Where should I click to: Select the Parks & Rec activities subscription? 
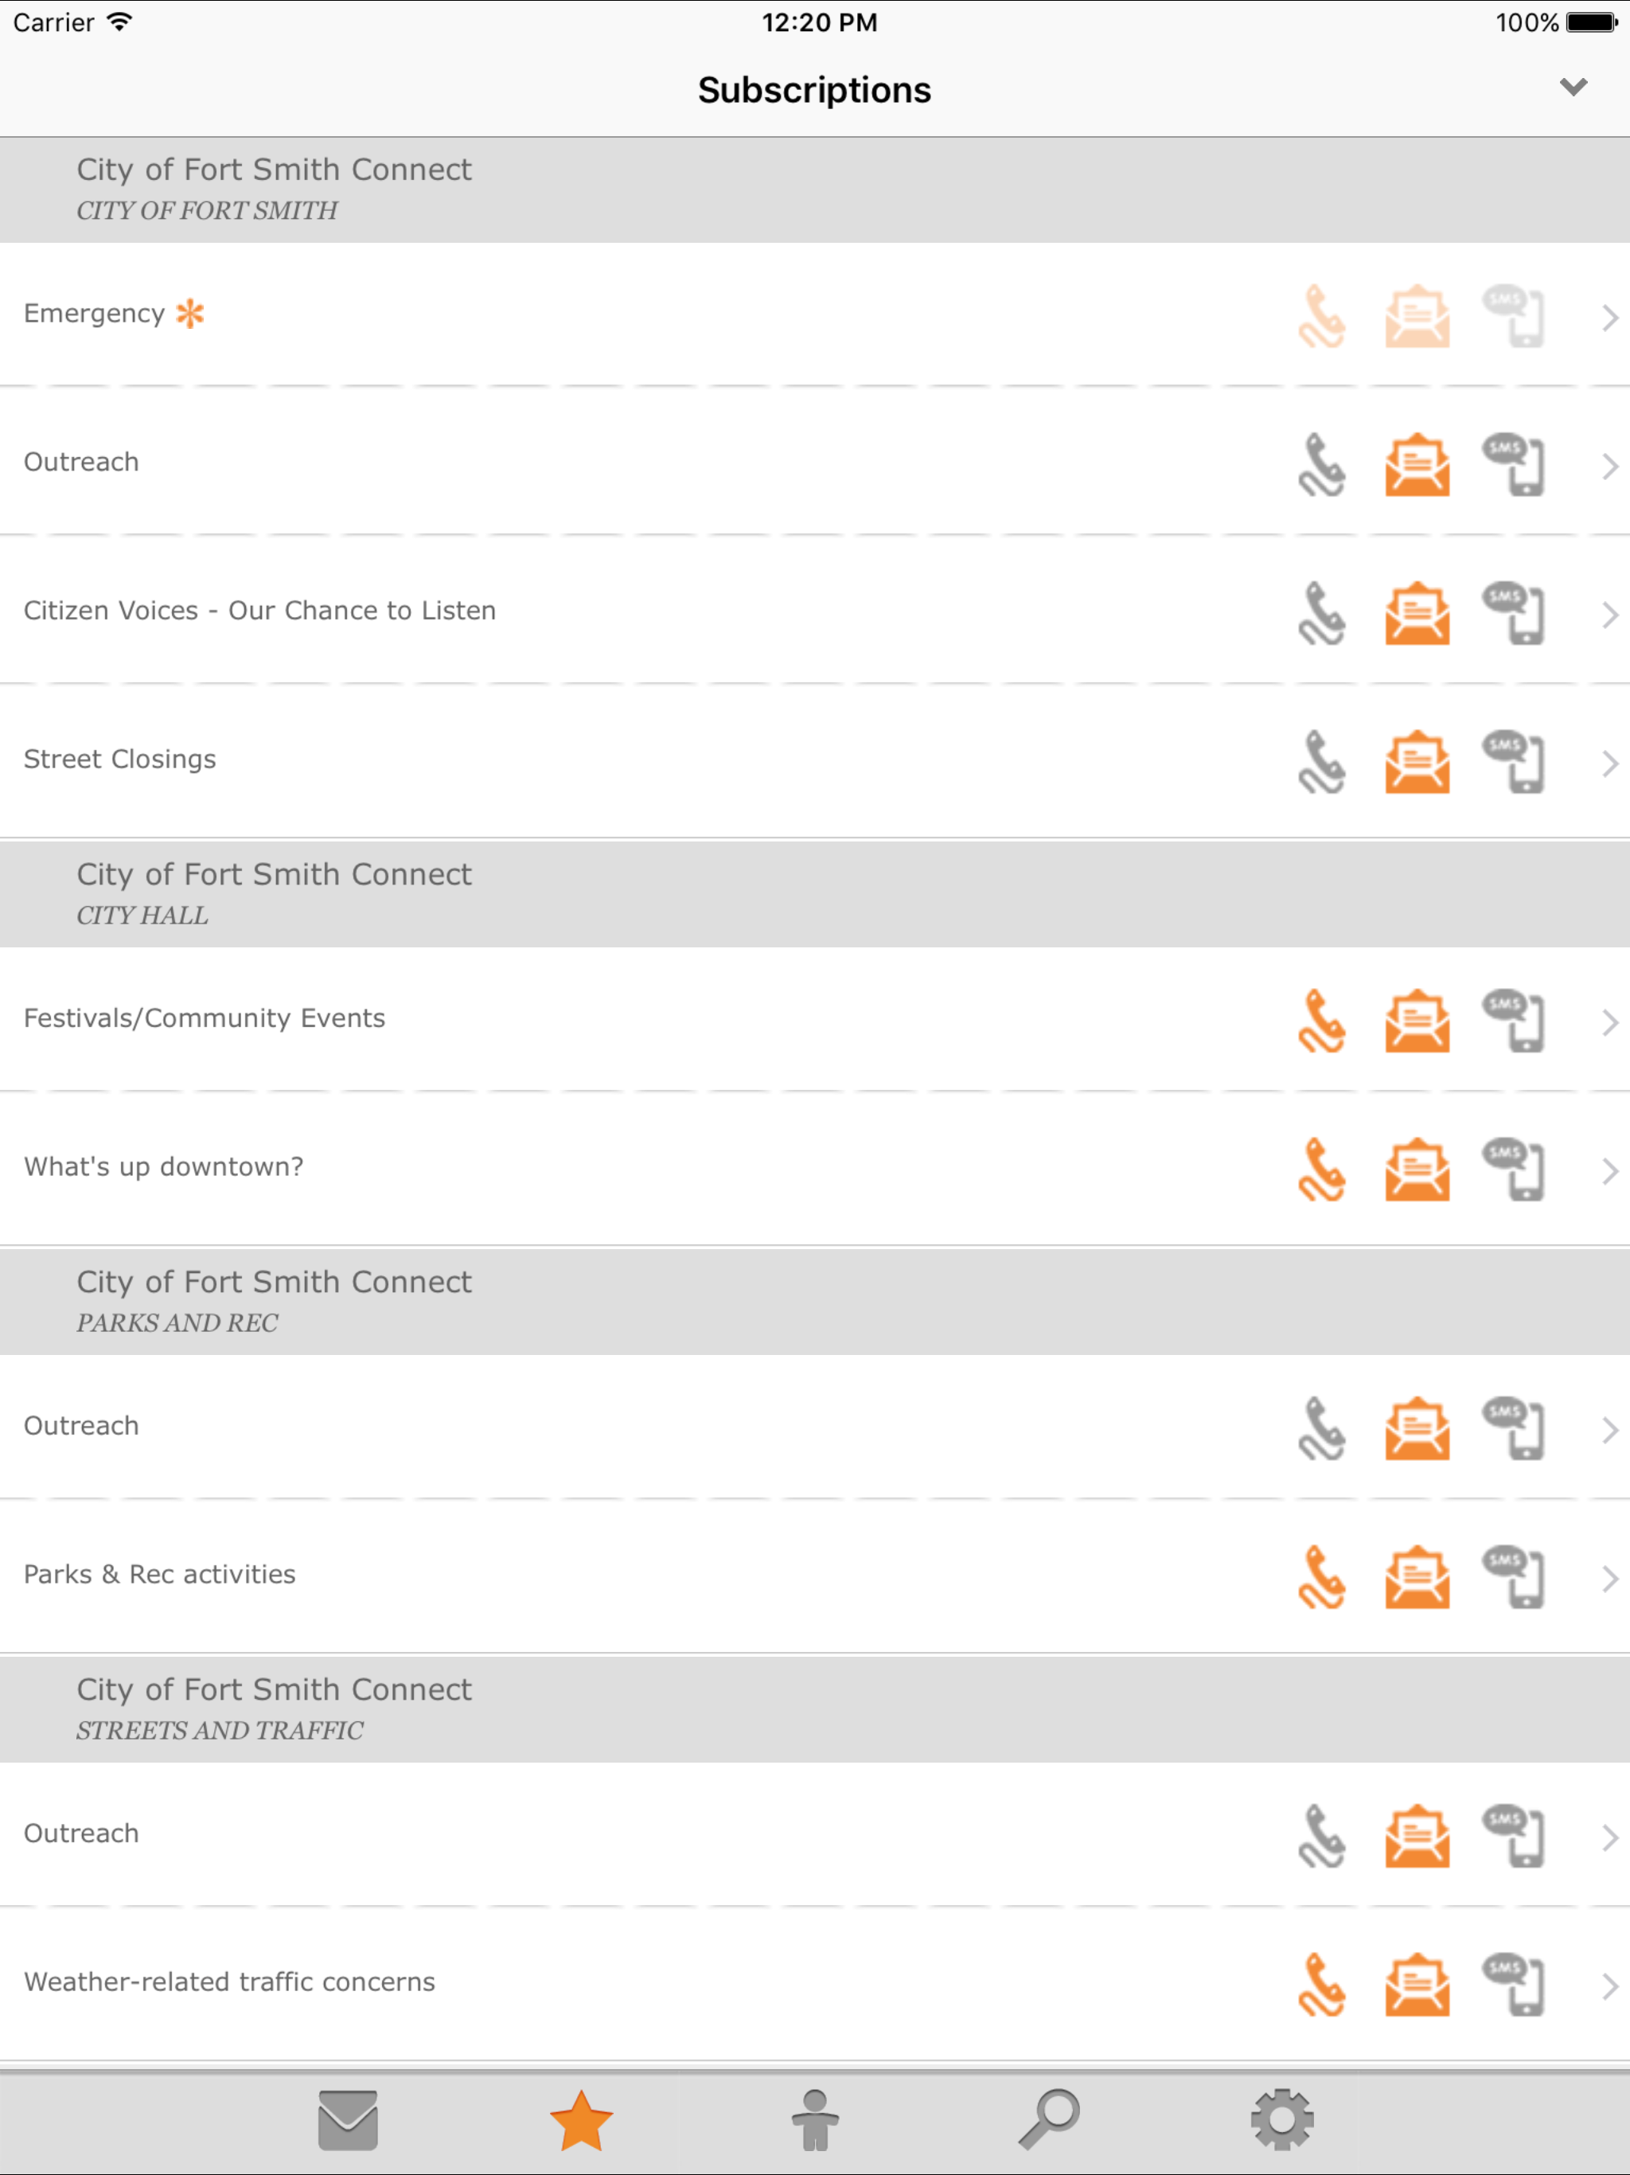tap(815, 1576)
